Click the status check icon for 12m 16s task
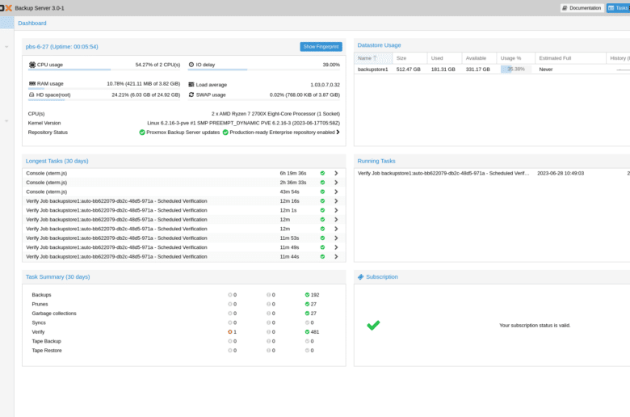Screen dimensions: 630x417 point(322,201)
